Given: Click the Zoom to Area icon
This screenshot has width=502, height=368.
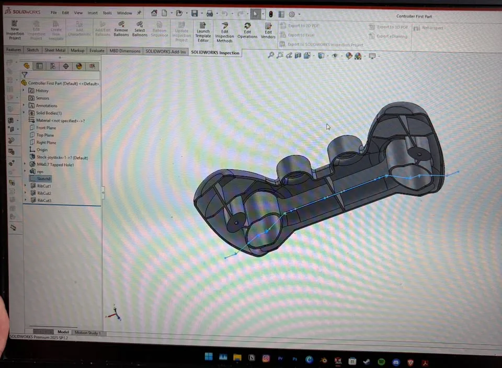Looking at the screenshot, I should click(280, 55).
